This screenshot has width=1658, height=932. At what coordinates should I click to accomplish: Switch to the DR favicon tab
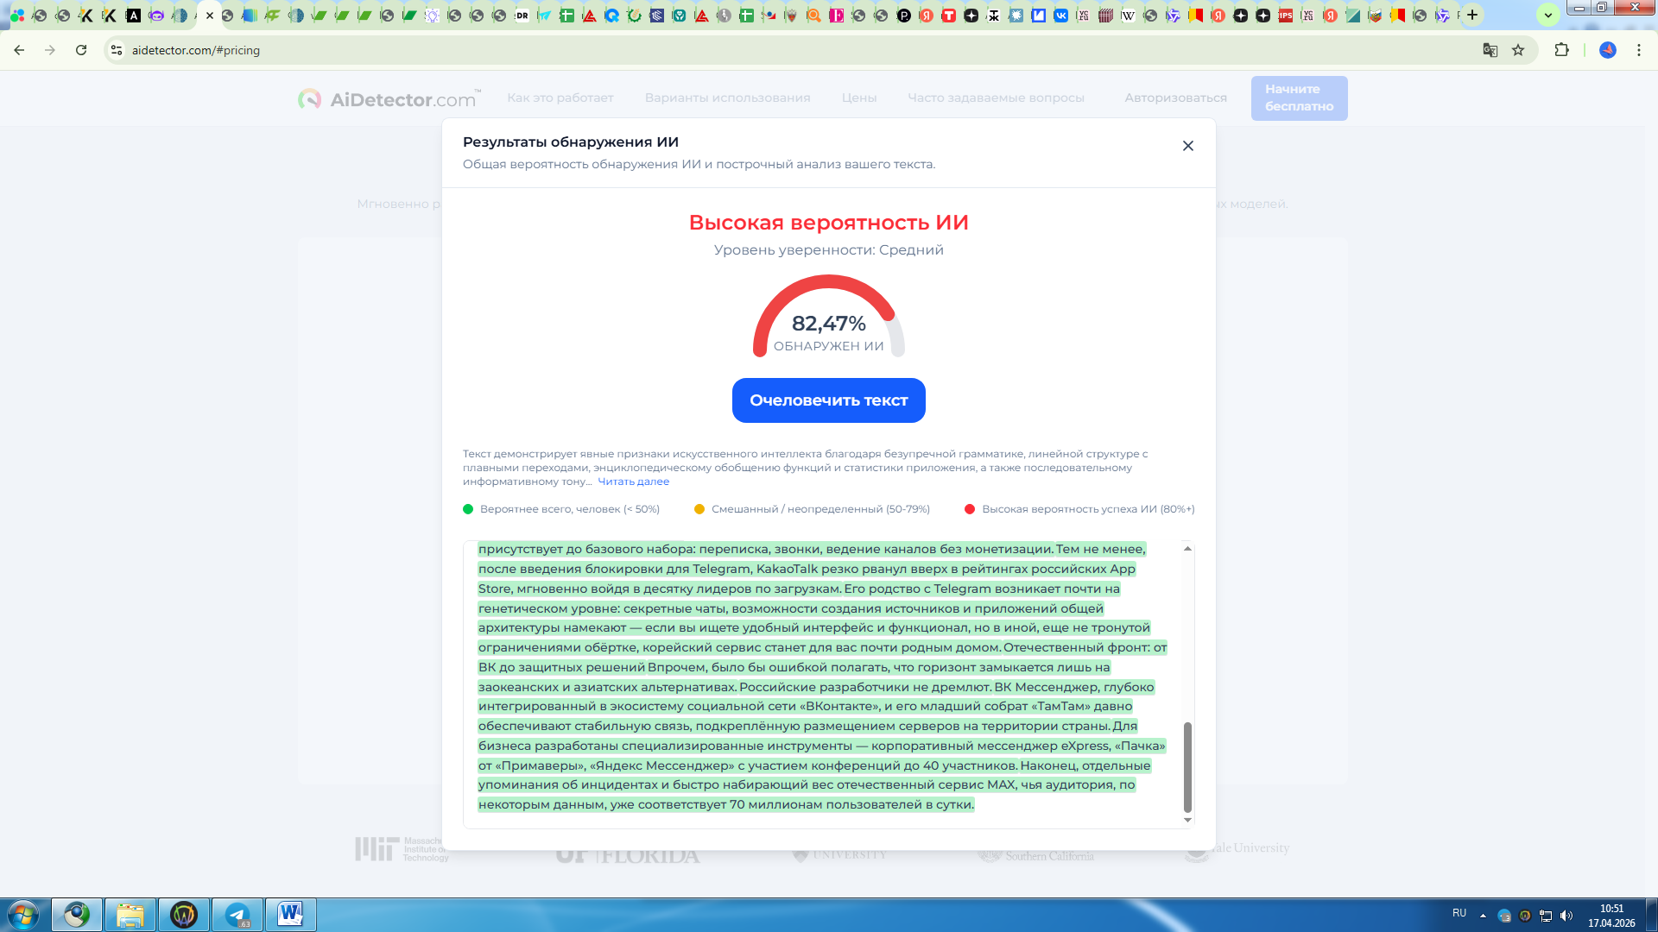522,16
